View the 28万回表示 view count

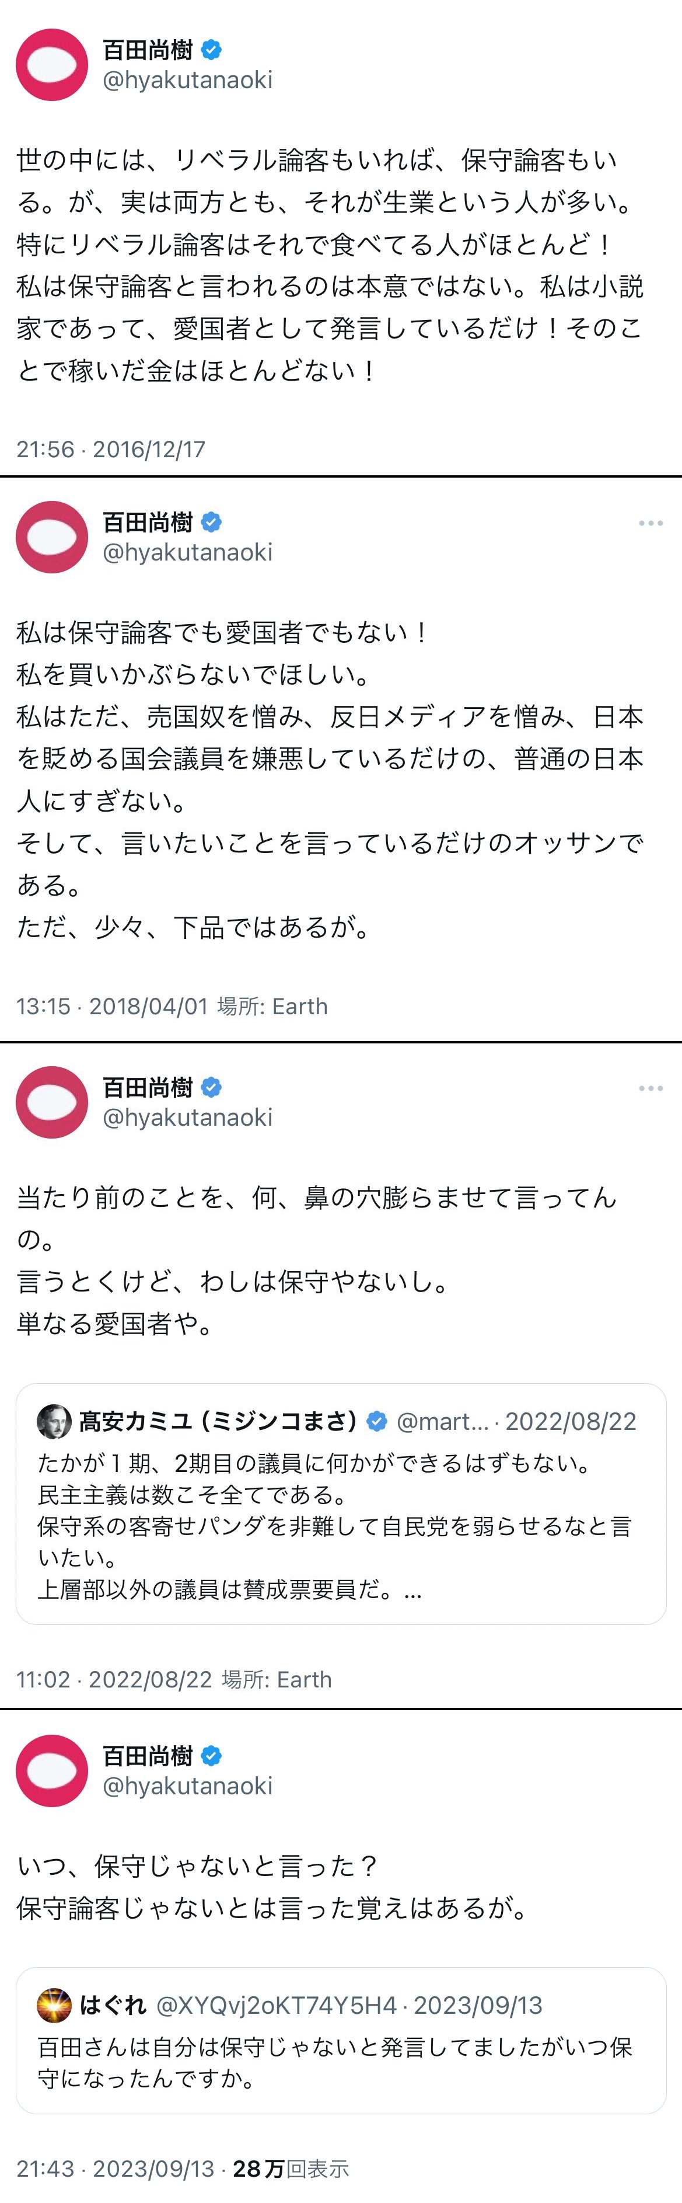point(291,2169)
